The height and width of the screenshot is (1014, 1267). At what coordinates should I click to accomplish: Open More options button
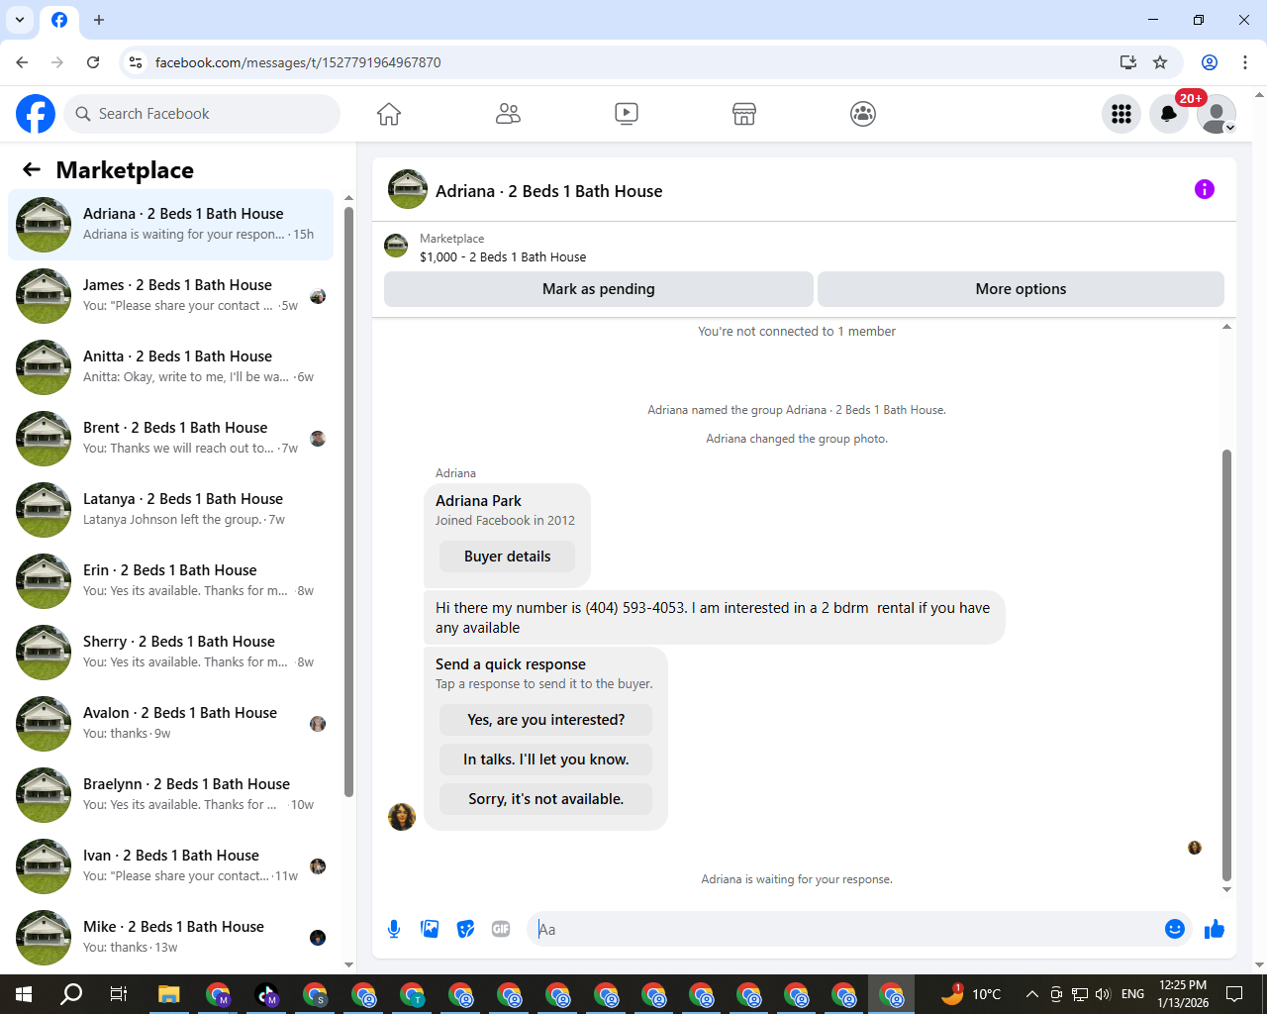click(1021, 289)
